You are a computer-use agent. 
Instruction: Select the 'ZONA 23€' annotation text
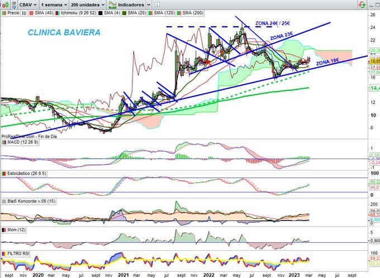pyautogui.click(x=282, y=36)
